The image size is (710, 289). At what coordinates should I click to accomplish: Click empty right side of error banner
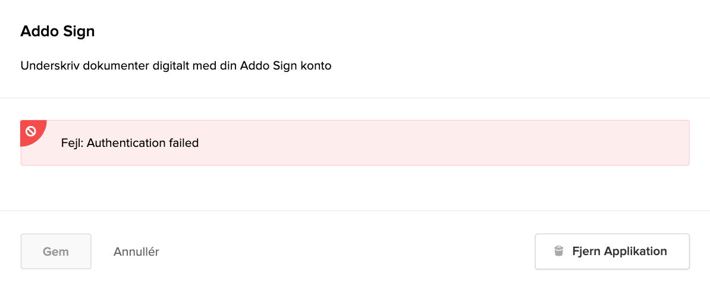pos(535,143)
